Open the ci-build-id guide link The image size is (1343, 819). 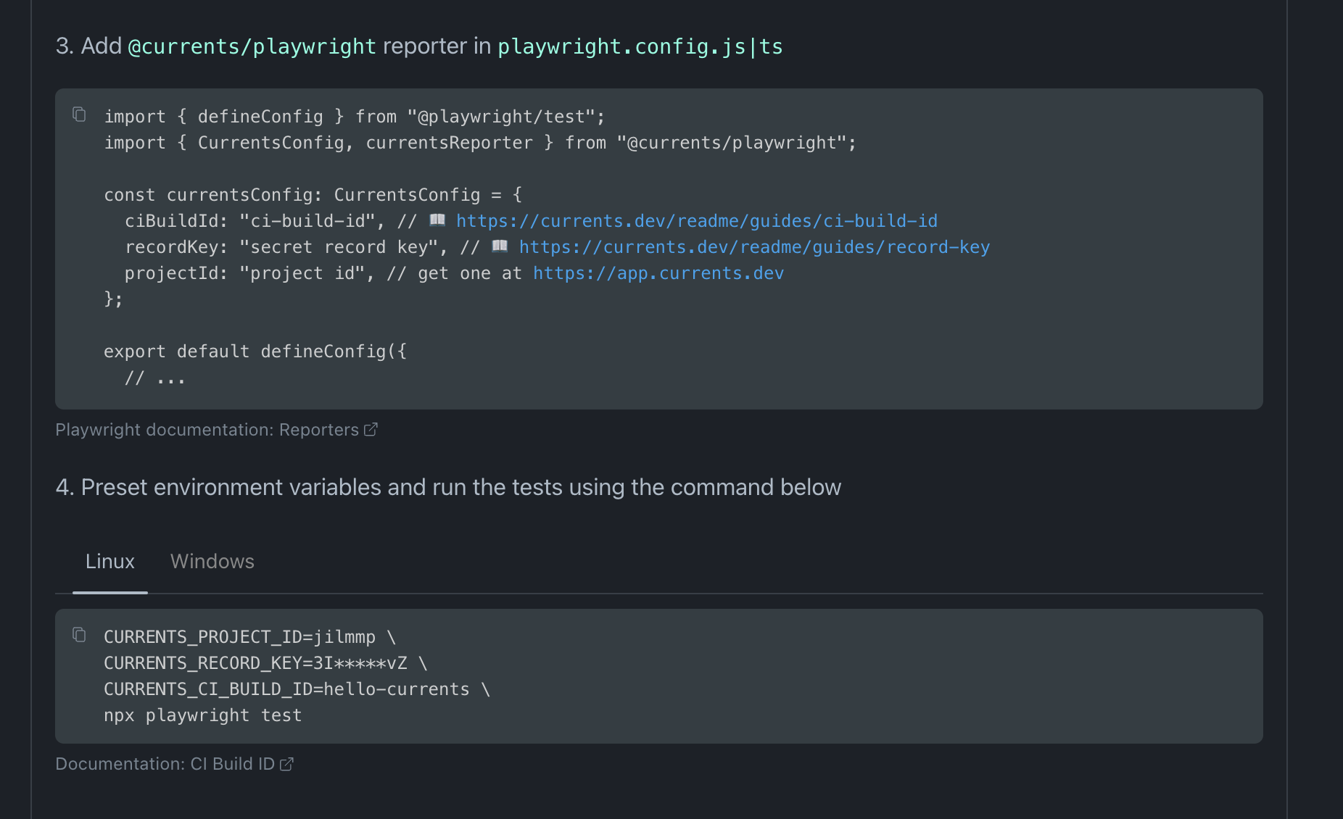click(x=695, y=220)
